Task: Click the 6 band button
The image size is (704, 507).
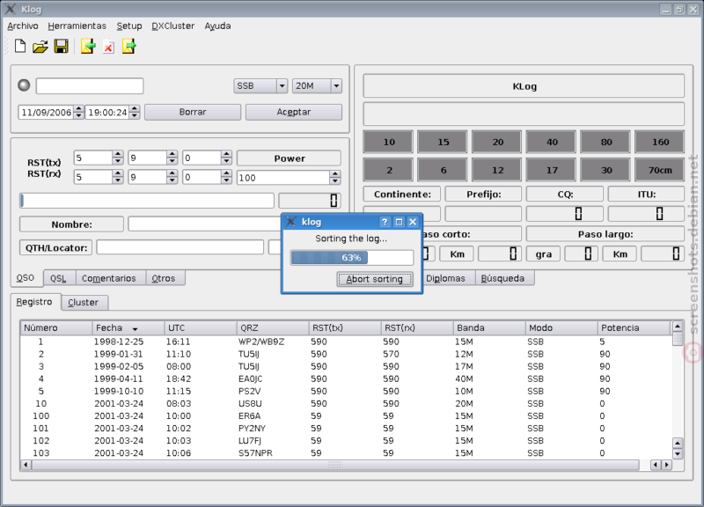Action: pos(443,170)
